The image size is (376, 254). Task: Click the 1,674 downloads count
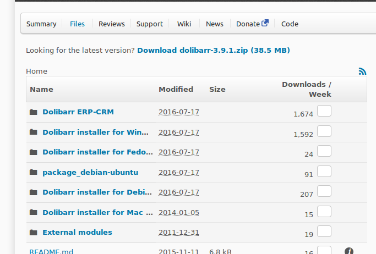coord(303,114)
